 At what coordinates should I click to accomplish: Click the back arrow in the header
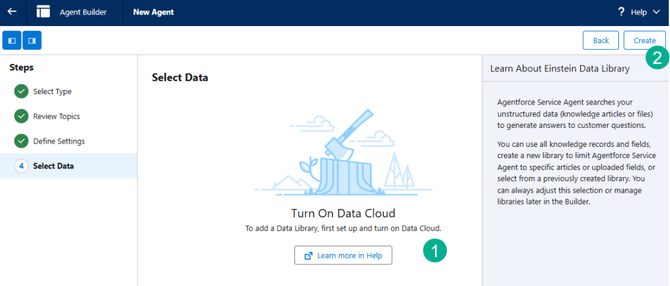tap(12, 12)
